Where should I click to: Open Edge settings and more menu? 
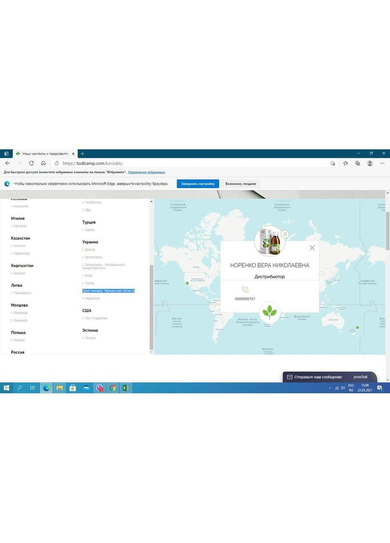(382, 163)
